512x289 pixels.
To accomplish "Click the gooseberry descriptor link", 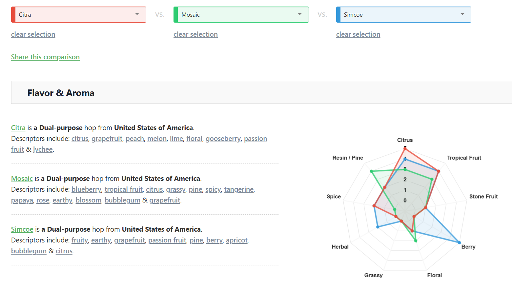I will pyautogui.click(x=223, y=139).
